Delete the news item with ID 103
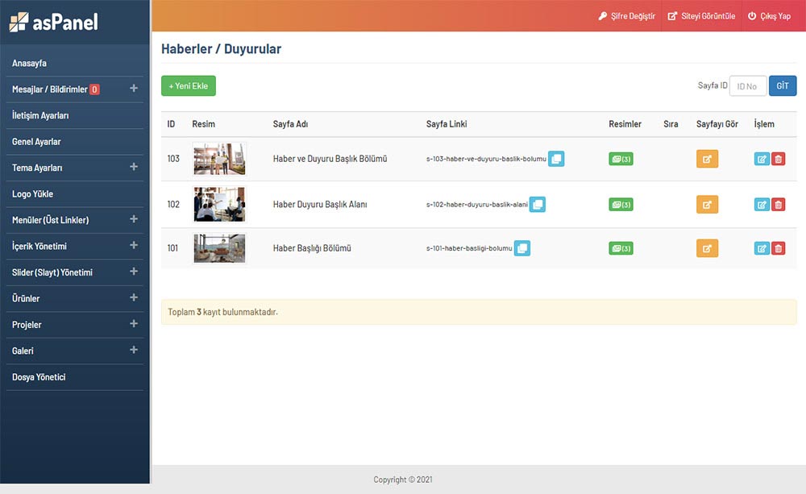 [778, 160]
